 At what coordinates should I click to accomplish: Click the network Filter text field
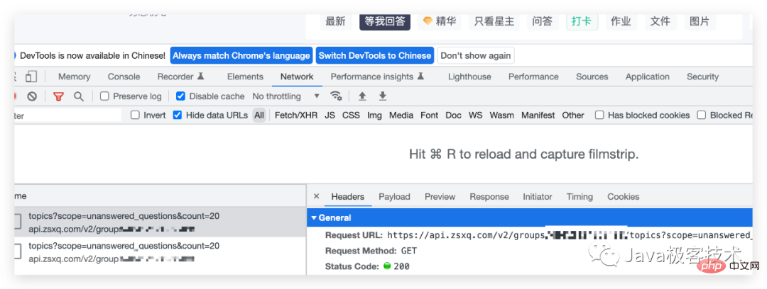click(x=67, y=115)
